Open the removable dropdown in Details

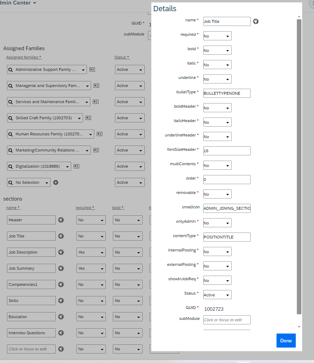click(217, 194)
